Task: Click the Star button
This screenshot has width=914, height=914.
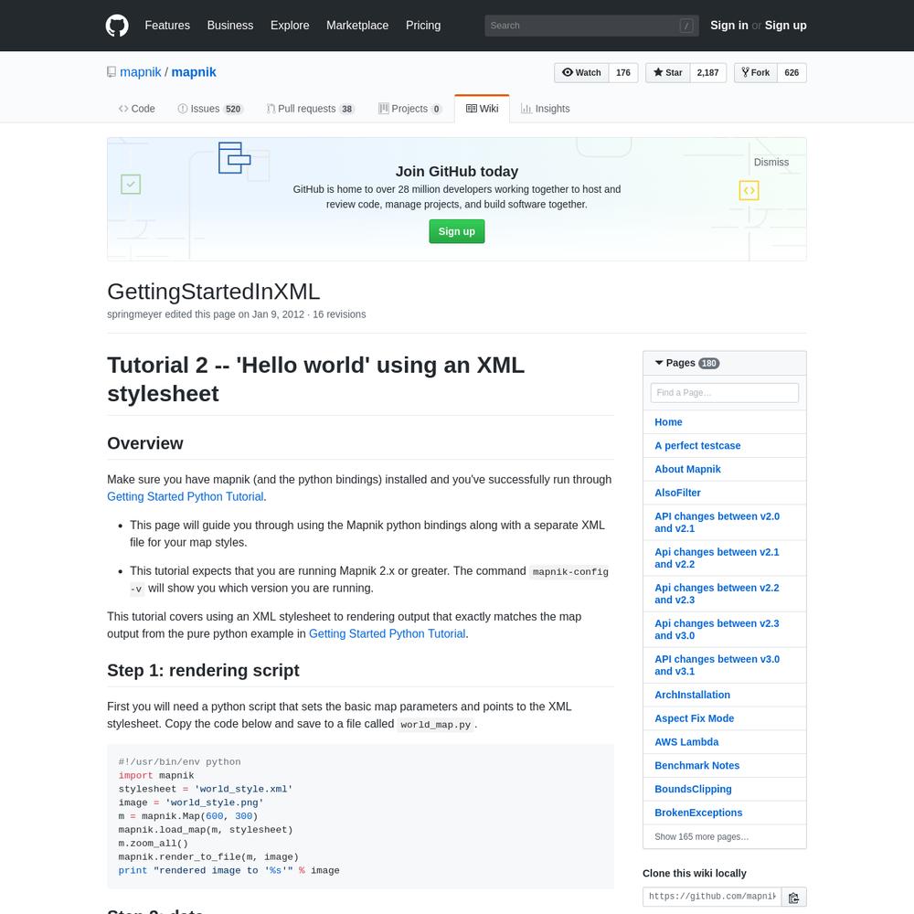Action: [667, 73]
